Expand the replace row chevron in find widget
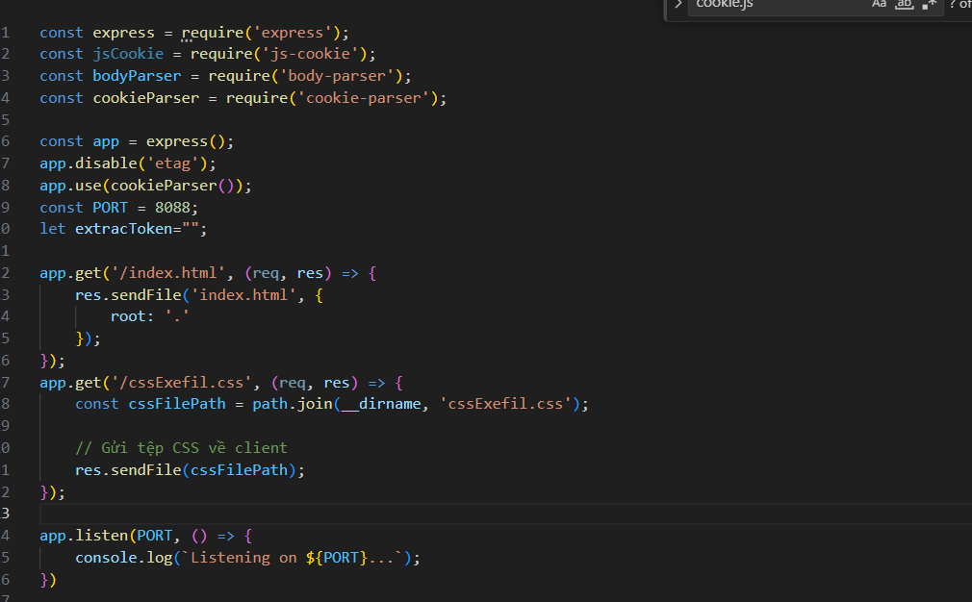The width and height of the screenshot is (972, 602). pyautogui.click(x=678, y=5)
